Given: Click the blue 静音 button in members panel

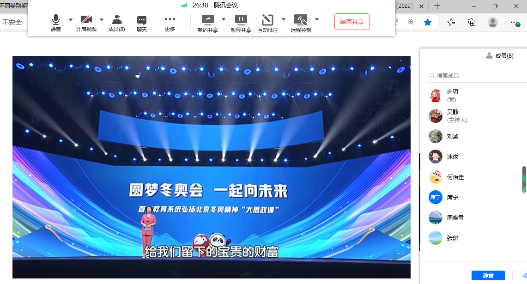Looking at the screenshot, I should (488, 275).
